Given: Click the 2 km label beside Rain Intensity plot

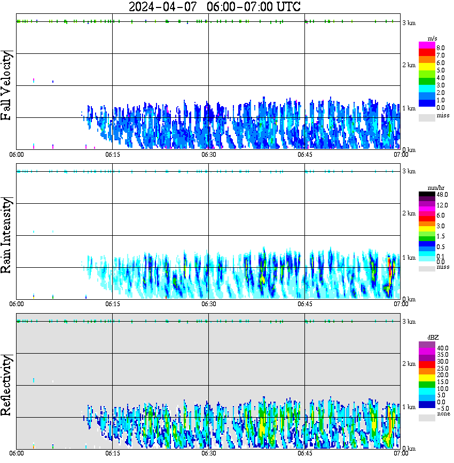Looking at the screenshot, I should (409, 213).
